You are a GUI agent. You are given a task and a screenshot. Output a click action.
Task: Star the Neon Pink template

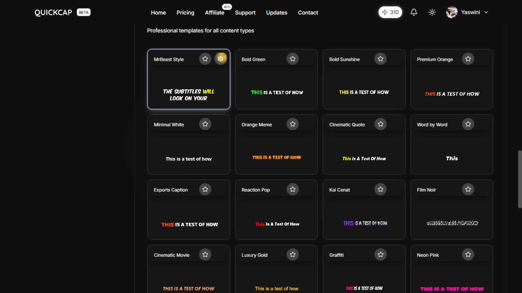tap(468, 254)
